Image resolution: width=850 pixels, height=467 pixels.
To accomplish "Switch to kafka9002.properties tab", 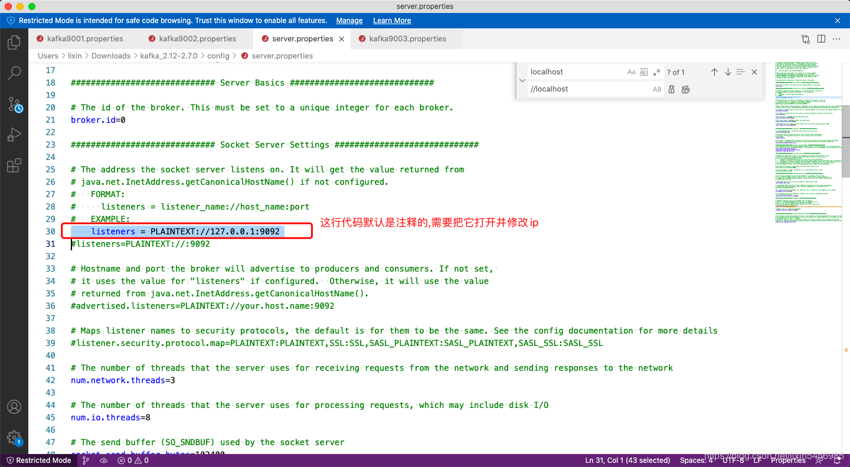I will click(198, 39).
